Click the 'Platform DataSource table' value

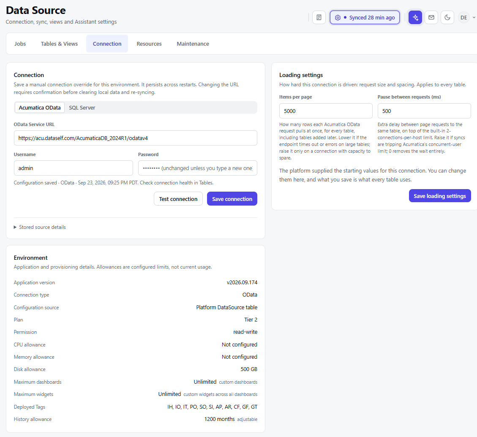226,307
